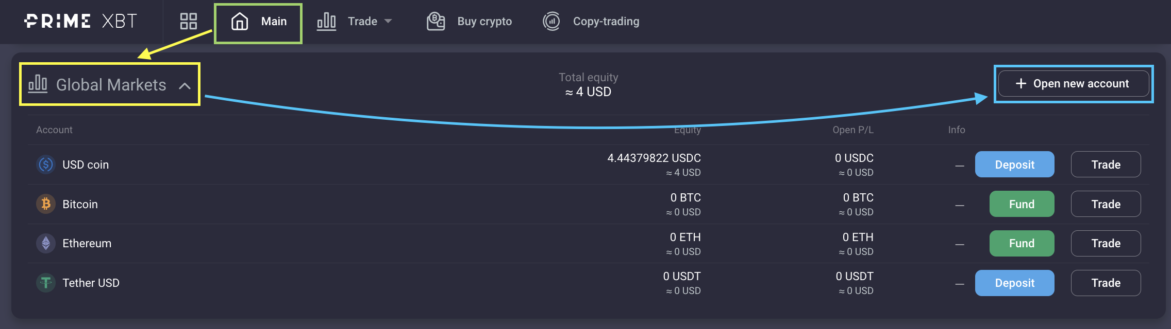This screenshot has width=1171, height=329.
Task: Open the Copy-trading menu item
Action: point(606,21)
